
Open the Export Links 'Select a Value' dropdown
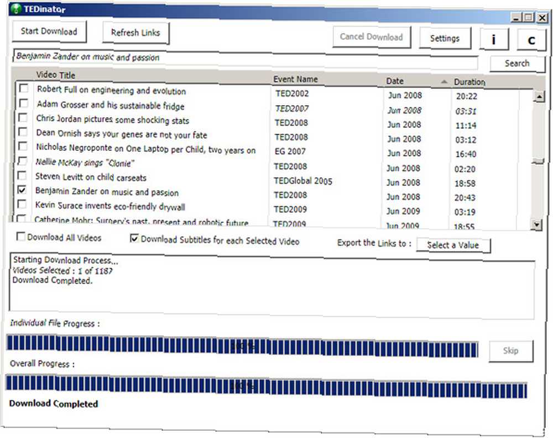point(453,245)
